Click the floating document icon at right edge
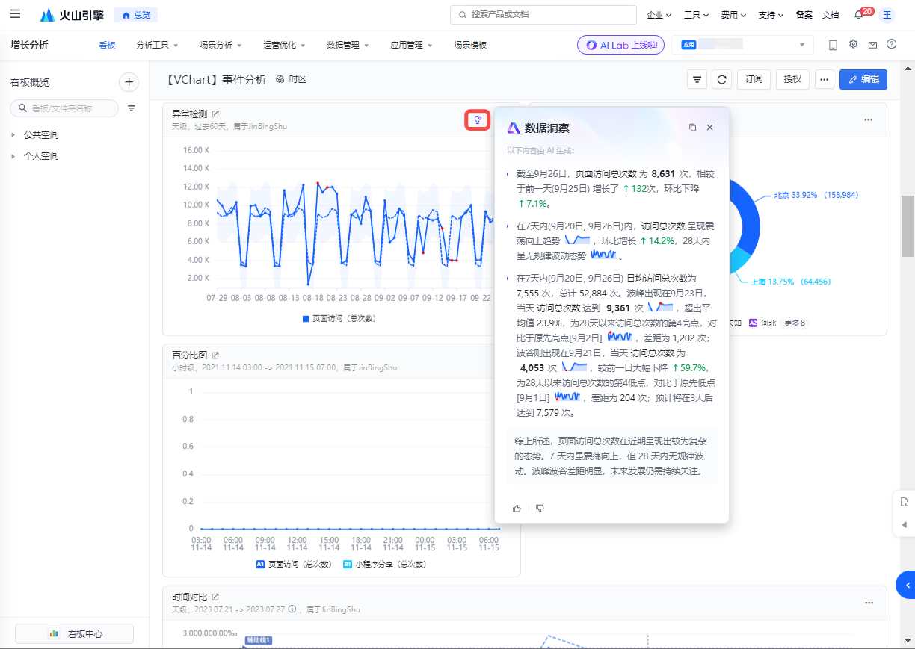Viewport: 915px width, 649px height. 905,501
